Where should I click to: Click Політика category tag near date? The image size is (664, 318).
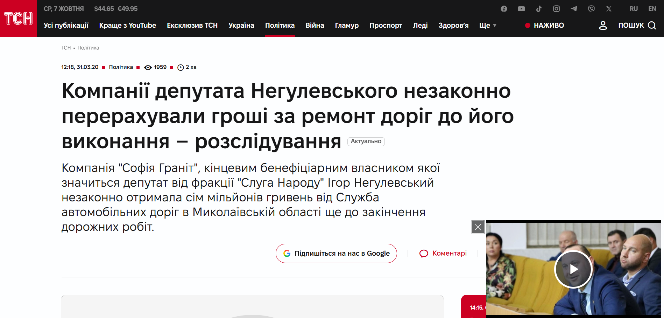pyautogui.click(x=121, y=67)
